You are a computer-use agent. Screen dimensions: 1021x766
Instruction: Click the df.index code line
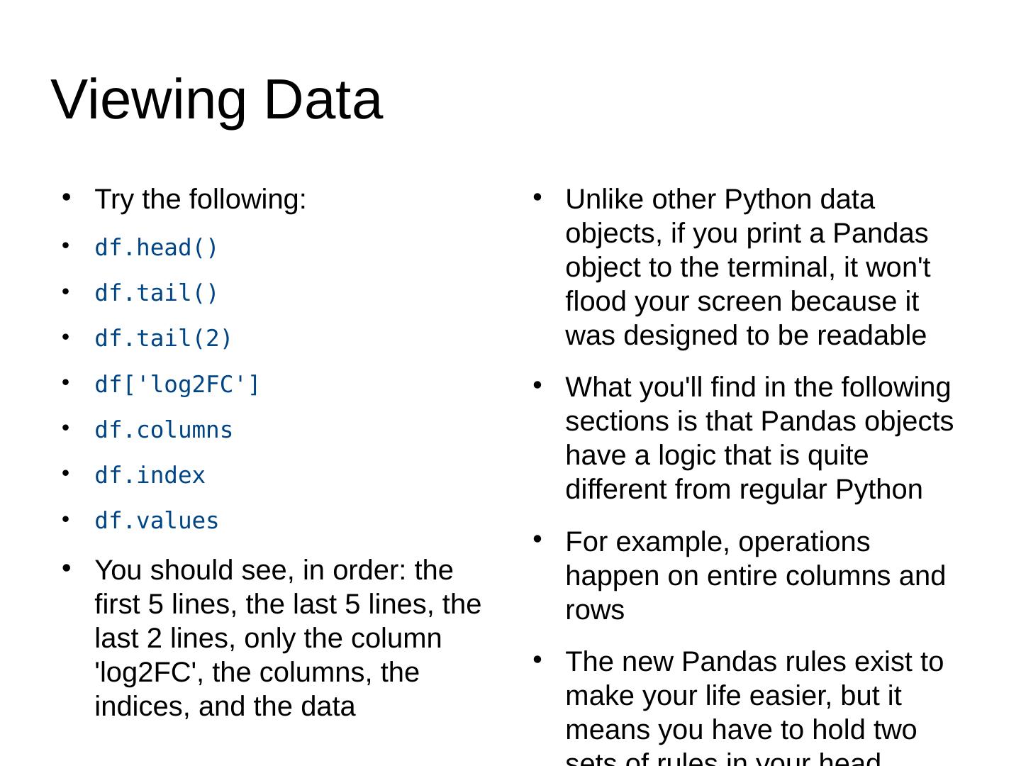point(150,475)
